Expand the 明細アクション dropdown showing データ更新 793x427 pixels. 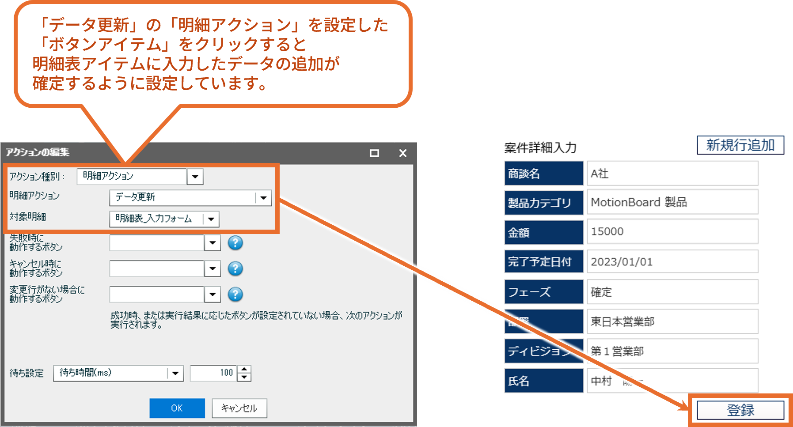click(x=263, y=198)
